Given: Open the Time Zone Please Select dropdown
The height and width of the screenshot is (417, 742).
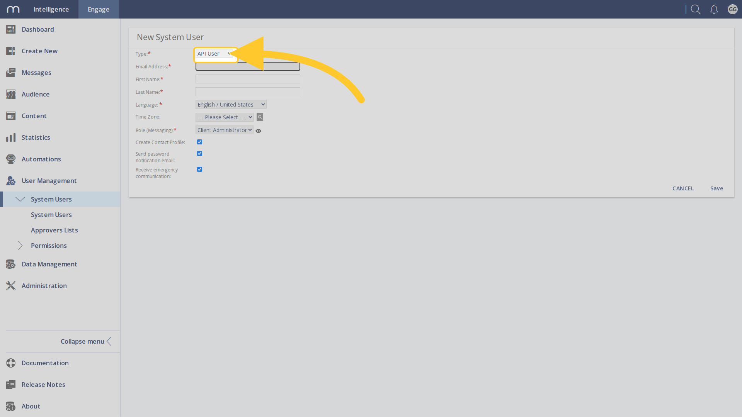Looking at the screenshot, I should [225, 117].
